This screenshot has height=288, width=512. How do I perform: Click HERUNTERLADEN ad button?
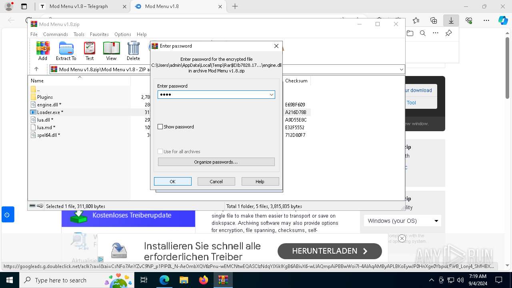(330, 251)
